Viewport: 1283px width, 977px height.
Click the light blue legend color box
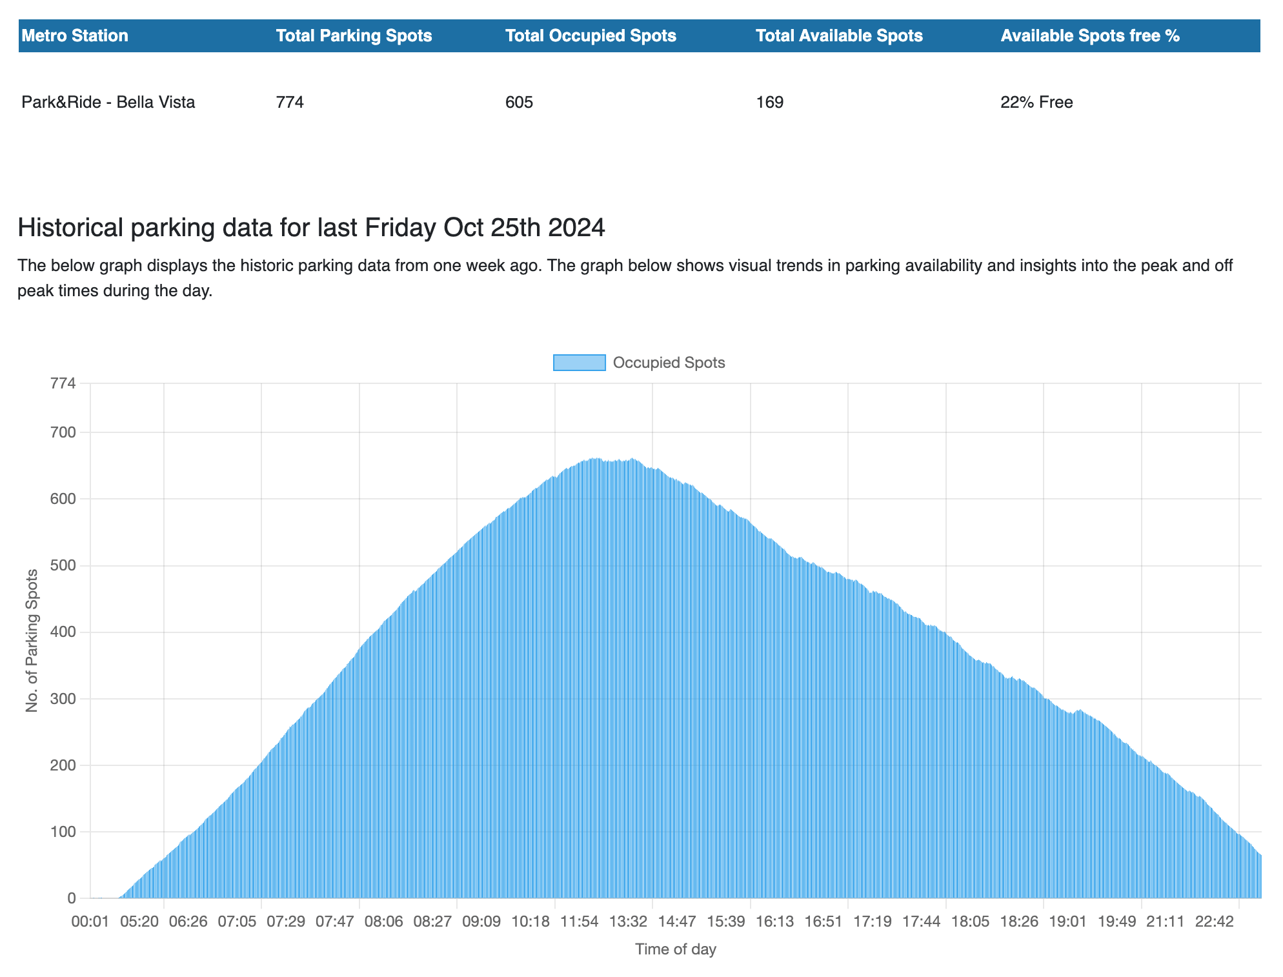[579, 363]
